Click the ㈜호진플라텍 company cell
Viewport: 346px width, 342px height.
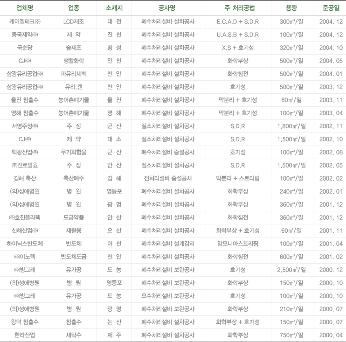point(25,217)
